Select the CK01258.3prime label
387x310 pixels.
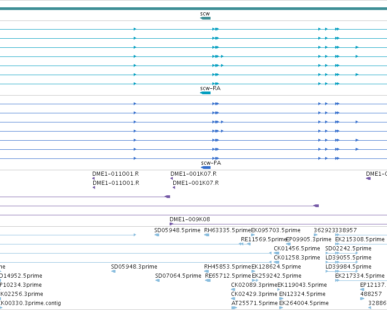point(297,258)
